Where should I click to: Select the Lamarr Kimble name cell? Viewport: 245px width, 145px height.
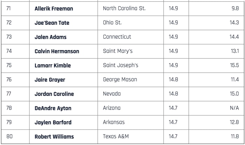[52, 66]
